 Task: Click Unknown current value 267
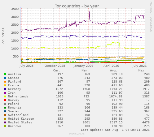[60, 126]
